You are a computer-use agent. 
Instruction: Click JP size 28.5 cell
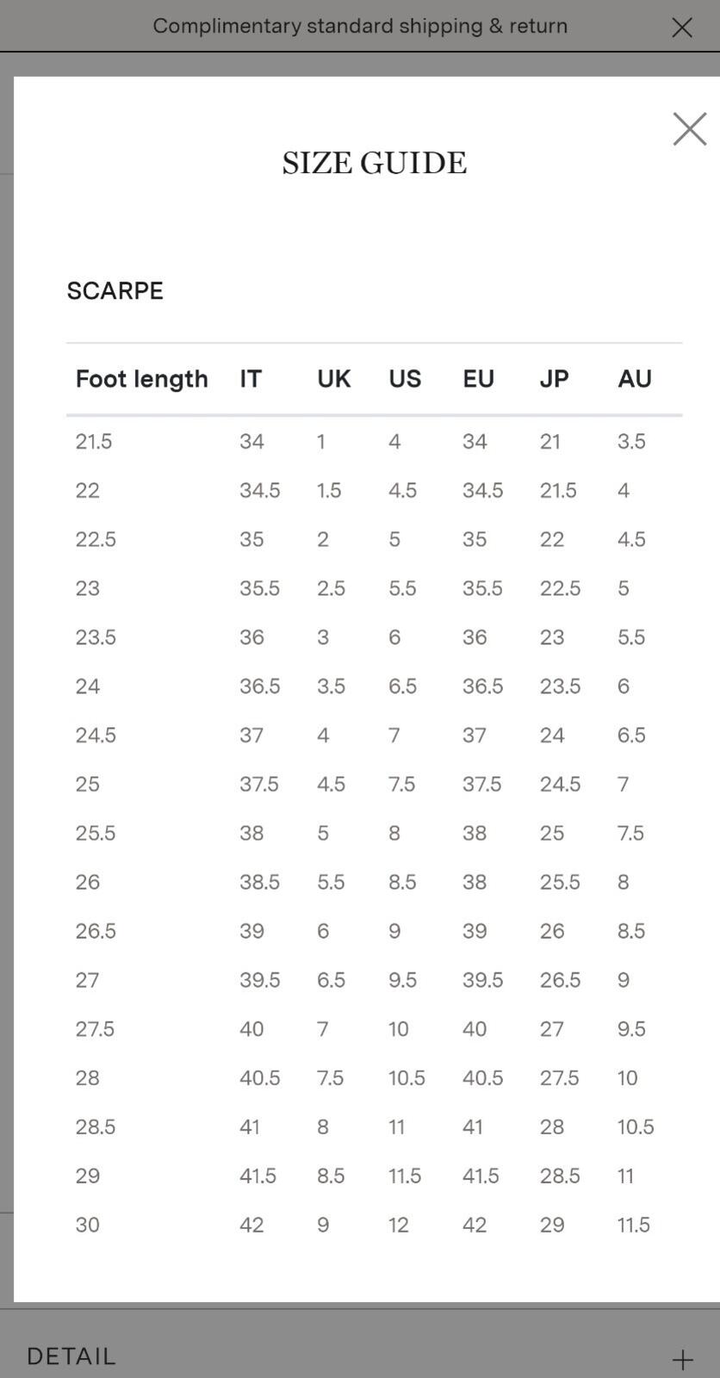tap(560, 1176)
